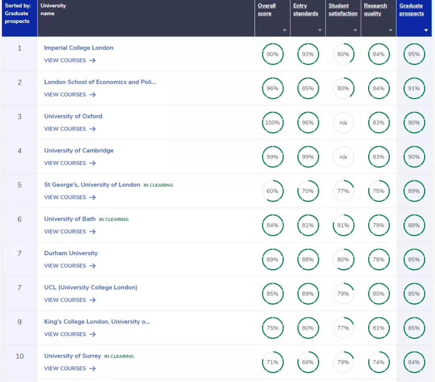Open the University of Surrey link
This screenshot has width=435, height=382.
tap(72, 356)
